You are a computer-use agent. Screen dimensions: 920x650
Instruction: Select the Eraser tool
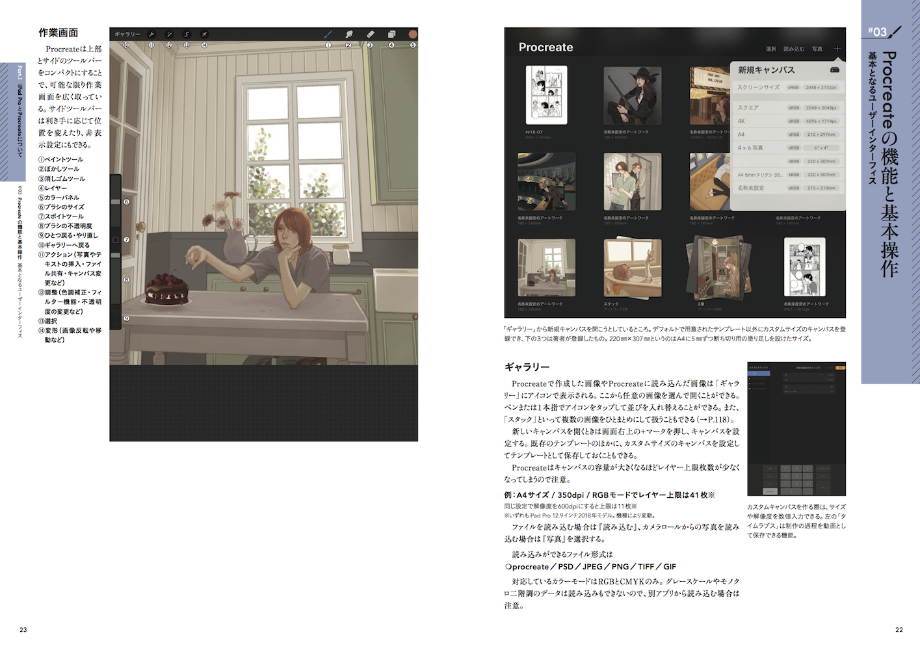pos(370,34)
